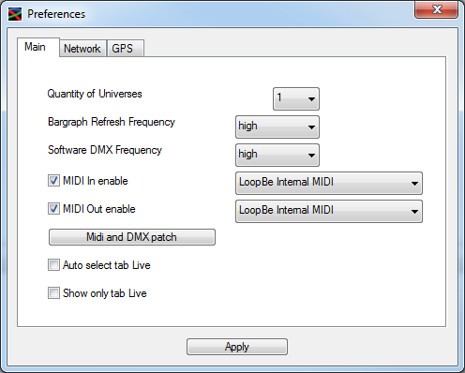Uncheck the MIDI Out enable checkbox
The image size is (465, 373).
coord(53,209)
